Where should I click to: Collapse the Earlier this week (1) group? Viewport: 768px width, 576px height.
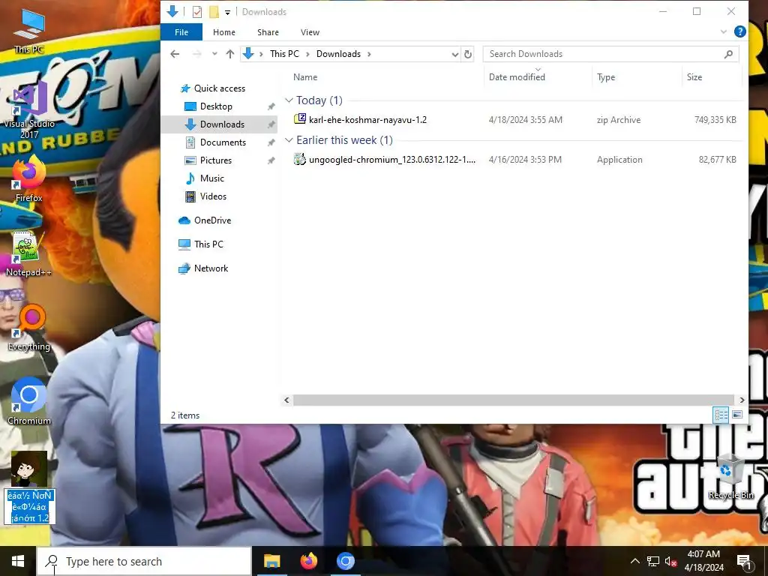[x=289, y=140]
